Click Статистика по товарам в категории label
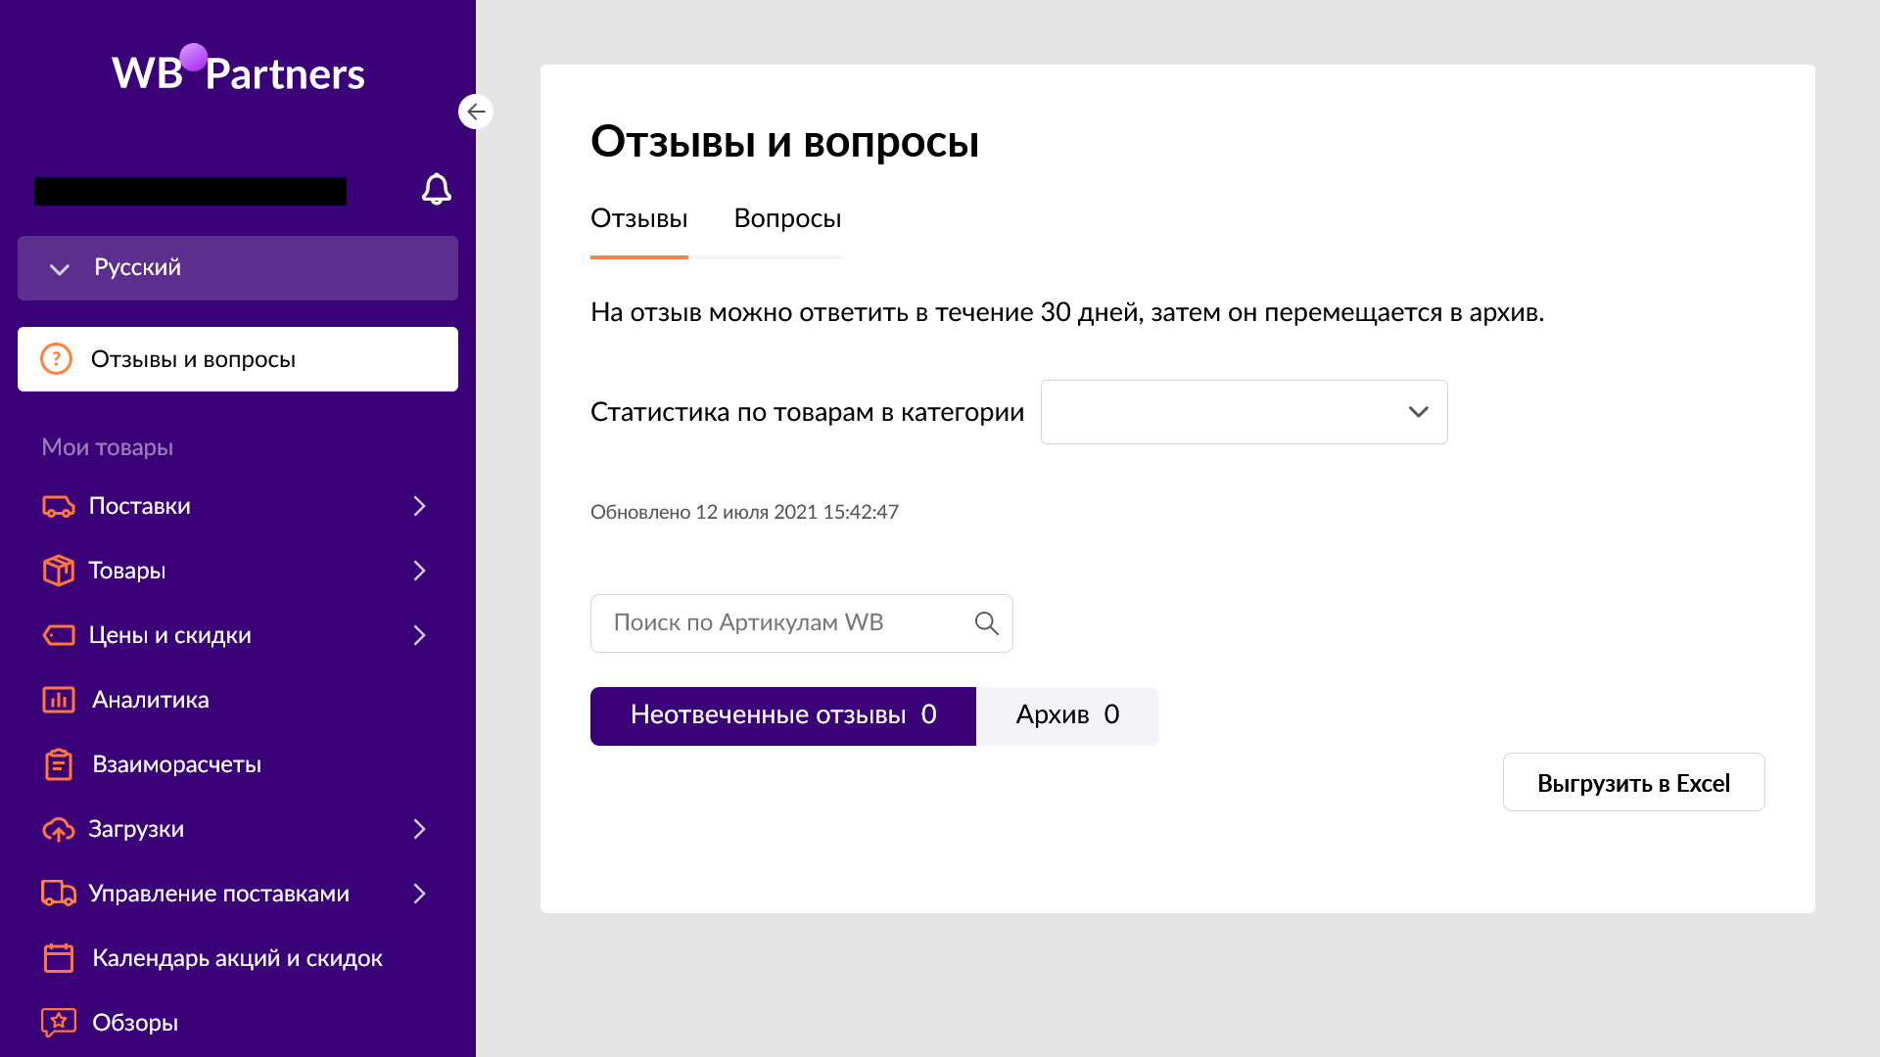The height and width of the screenshot is (1057, 1880). click(x=807, y=412)
